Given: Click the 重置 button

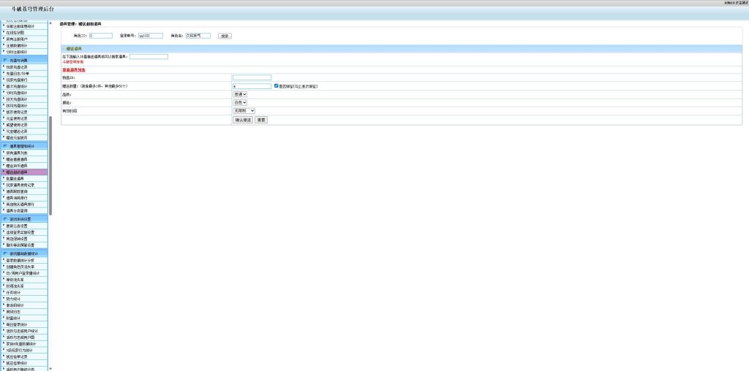Looking at the screenshot, I should 261,119.
